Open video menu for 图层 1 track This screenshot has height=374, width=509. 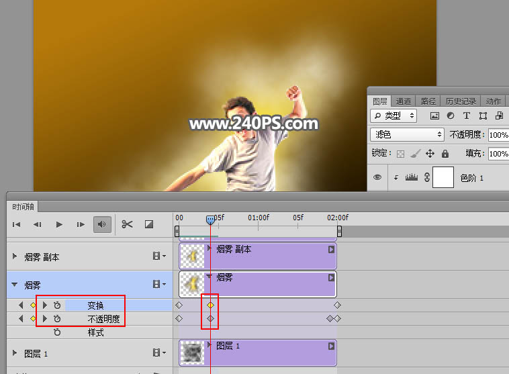[159, 353]
